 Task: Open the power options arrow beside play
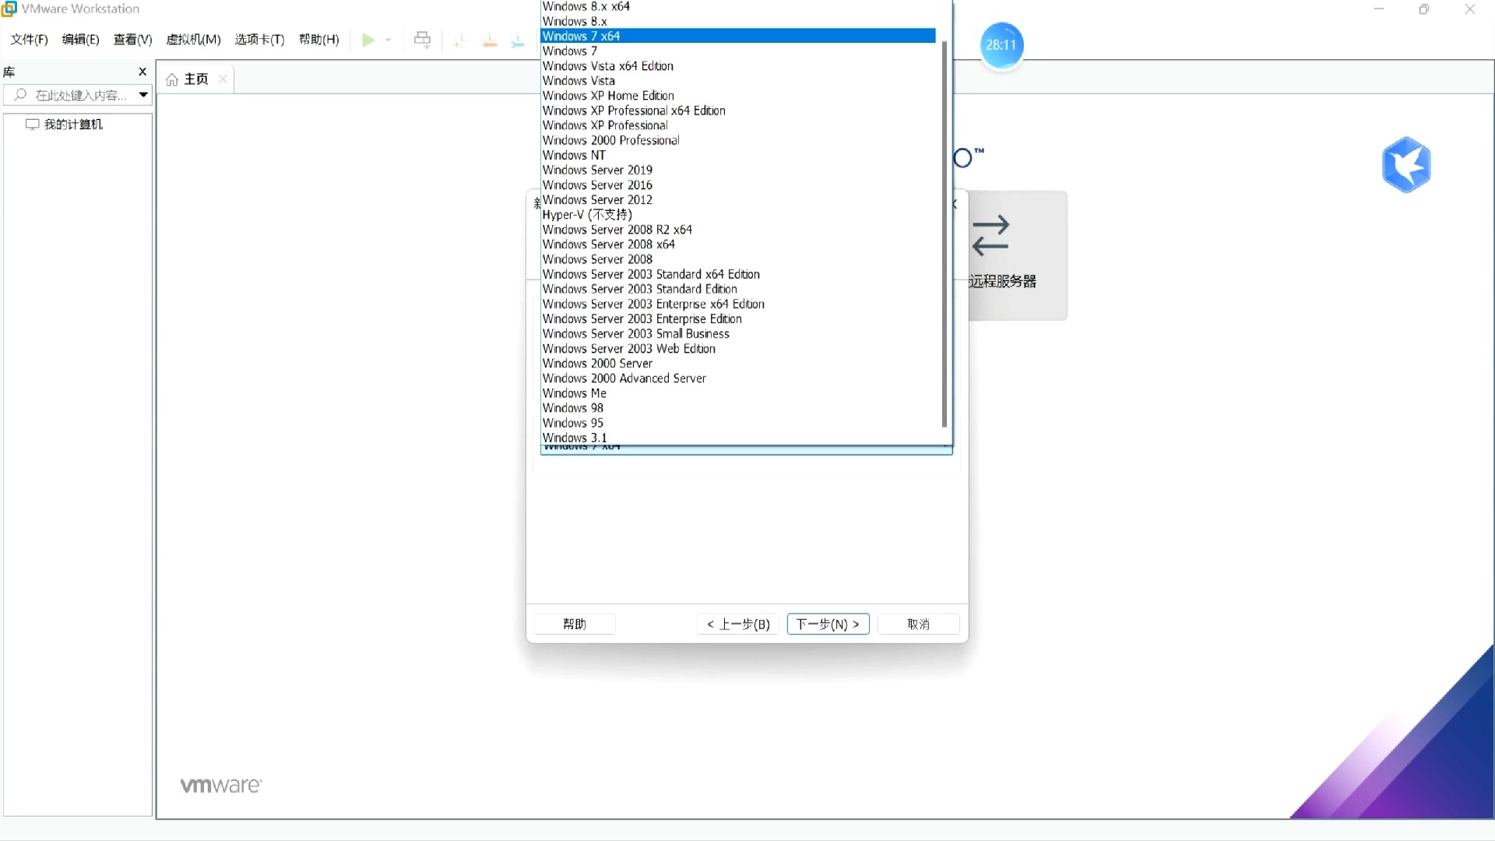389,40
